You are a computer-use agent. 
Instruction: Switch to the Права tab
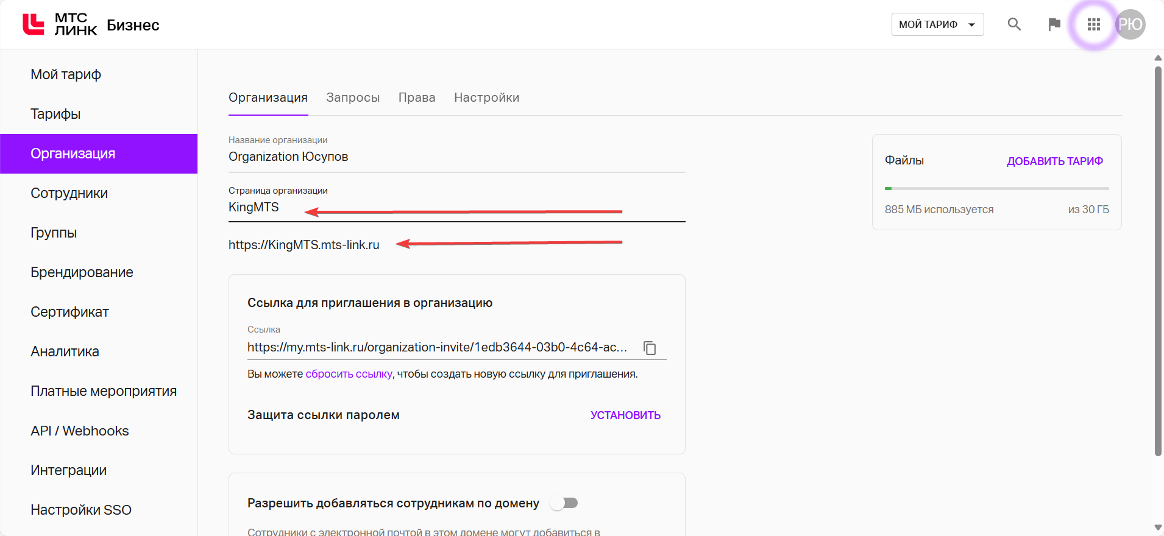(417, 97)
